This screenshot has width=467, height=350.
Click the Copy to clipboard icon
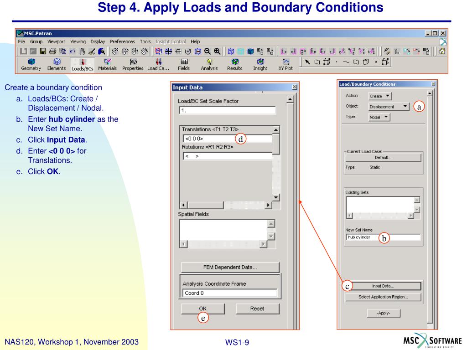click(62, 51)
